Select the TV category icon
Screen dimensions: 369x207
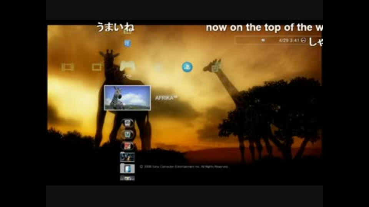point(97,67)
